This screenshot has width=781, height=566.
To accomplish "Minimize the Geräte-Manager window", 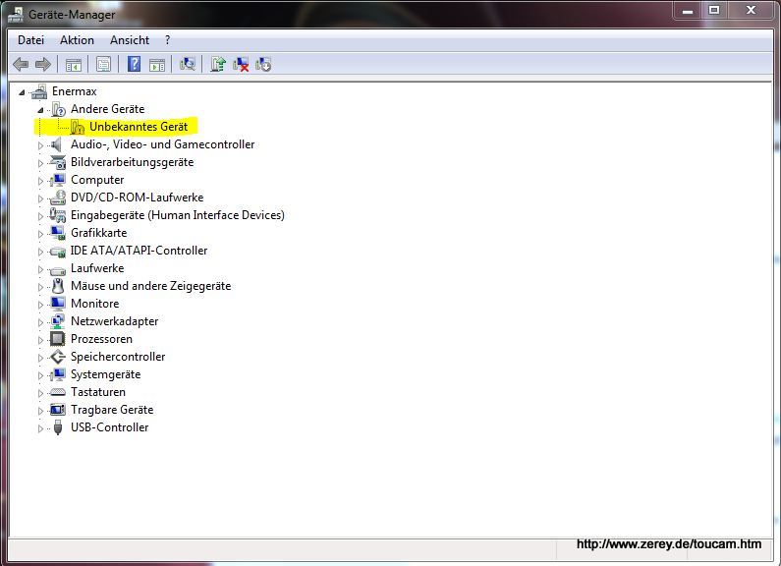I will click(688, 11).
